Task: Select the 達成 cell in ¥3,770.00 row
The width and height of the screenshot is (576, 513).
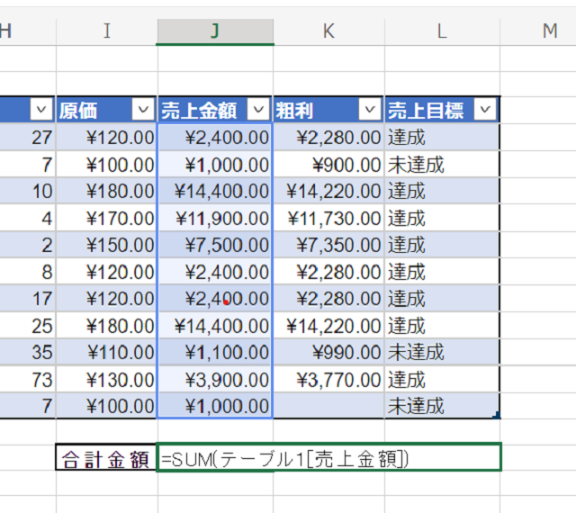Action: pyautogui.click(x=442, y=380)
